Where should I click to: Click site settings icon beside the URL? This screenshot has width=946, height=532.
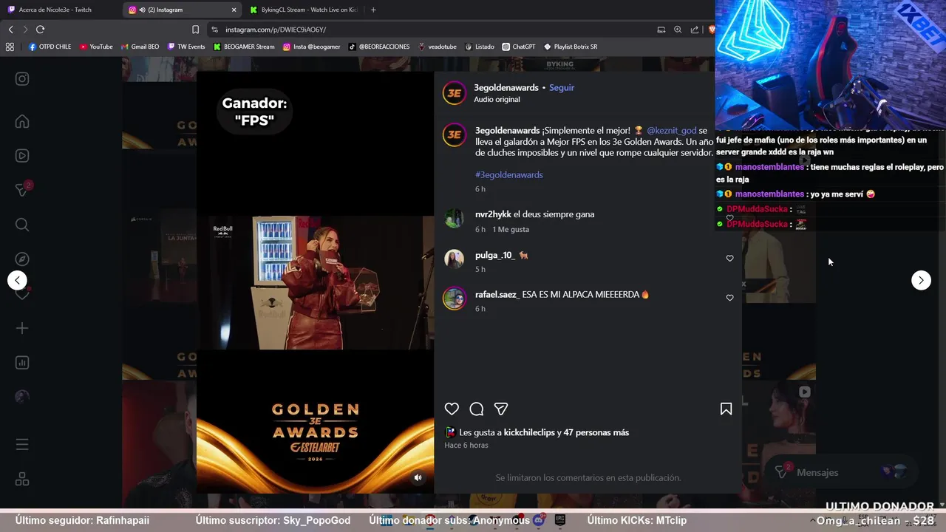[x=214, y=30]
